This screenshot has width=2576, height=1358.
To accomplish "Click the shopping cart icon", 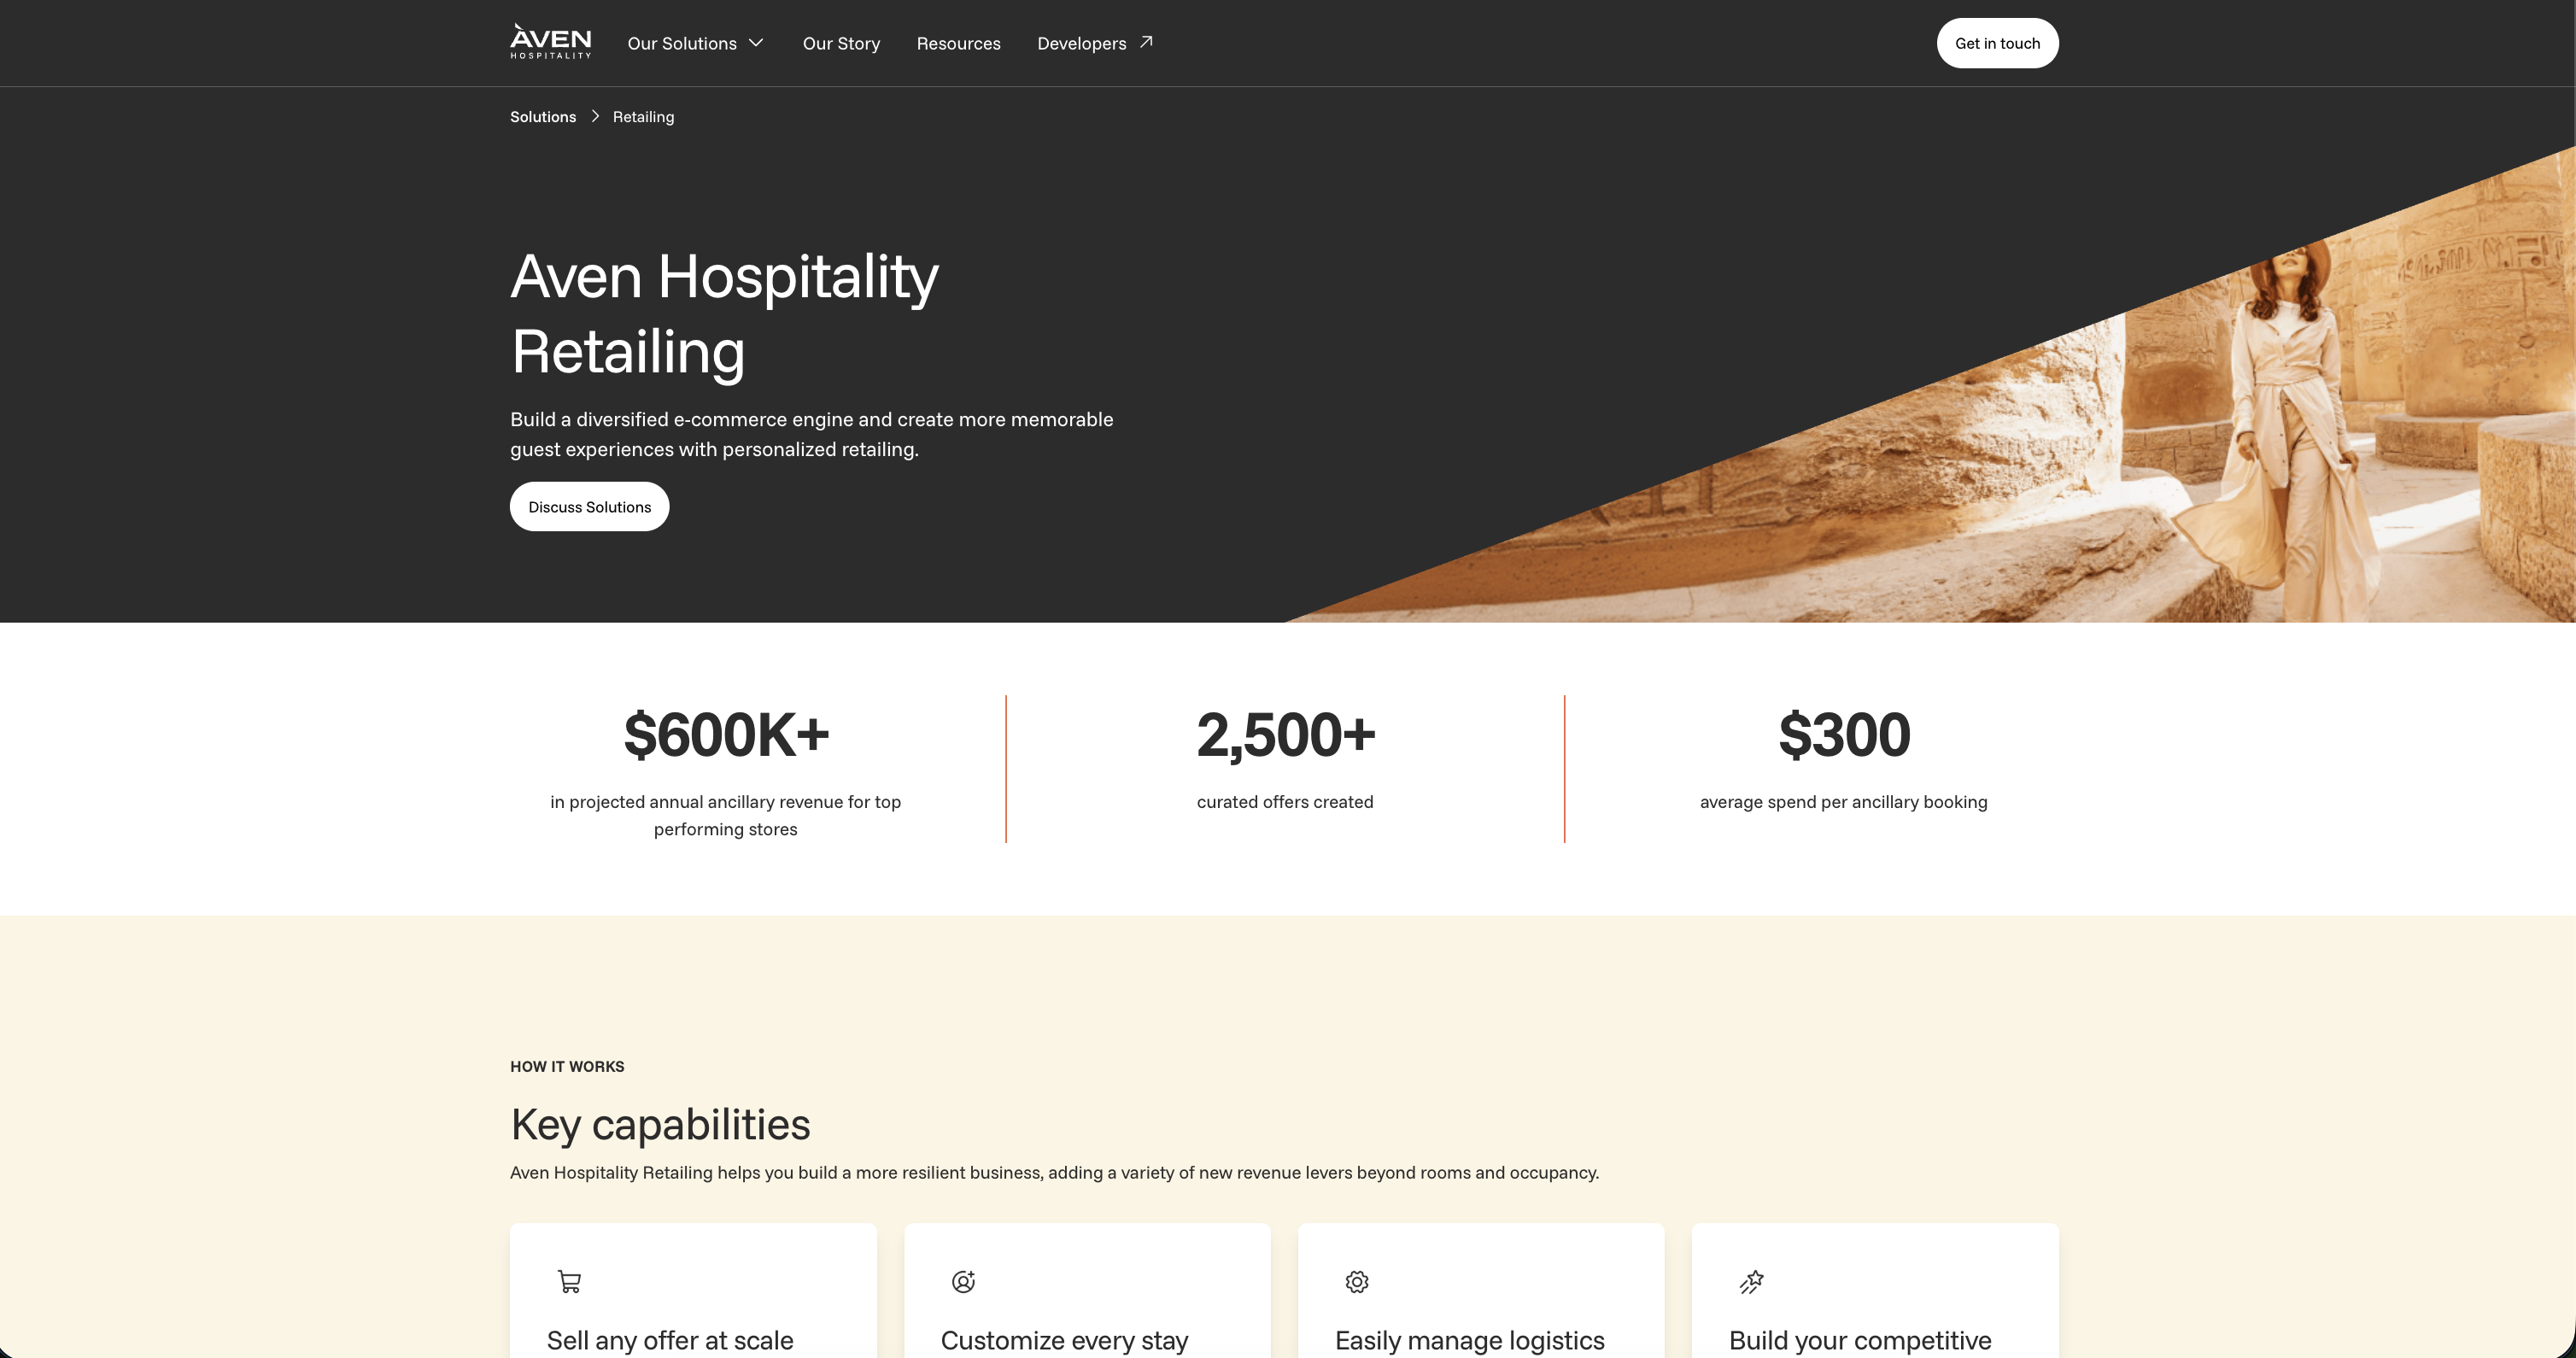I will tap(569, 1281).
